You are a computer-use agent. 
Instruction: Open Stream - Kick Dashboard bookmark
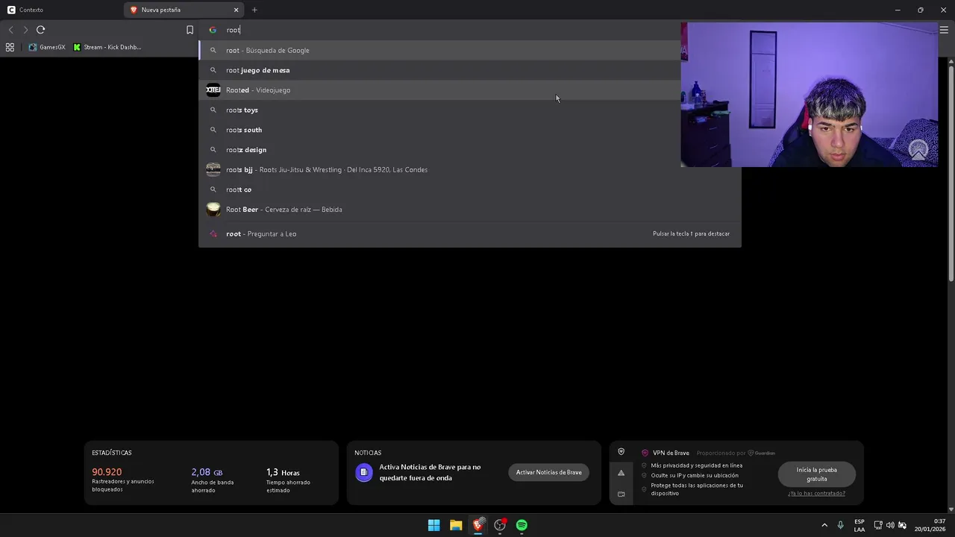pos(107,47)
